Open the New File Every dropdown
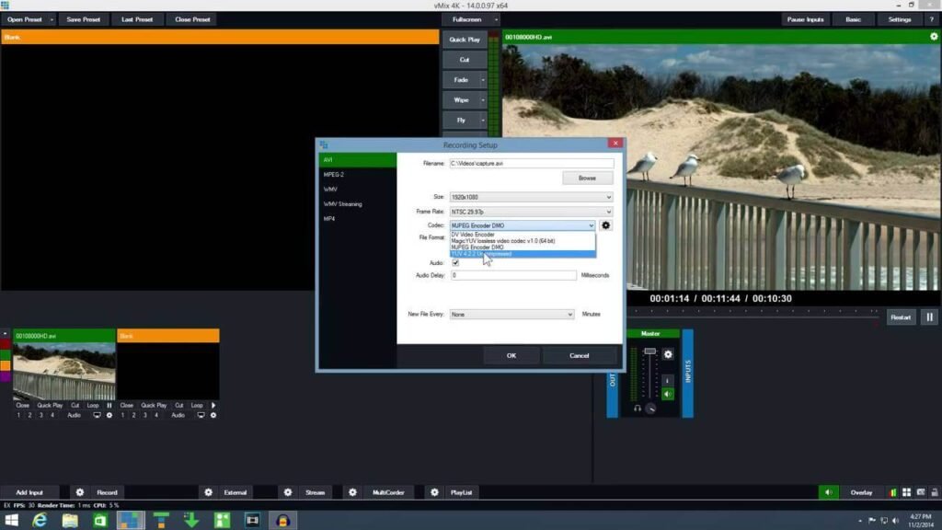The height and width of the screenshot is (530, 942). click(511, 315)
